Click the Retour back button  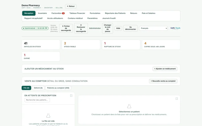click(x=71, y=6)
